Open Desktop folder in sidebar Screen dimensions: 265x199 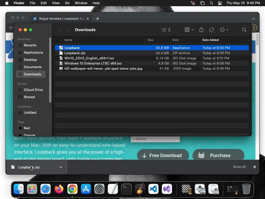point(31,60)
